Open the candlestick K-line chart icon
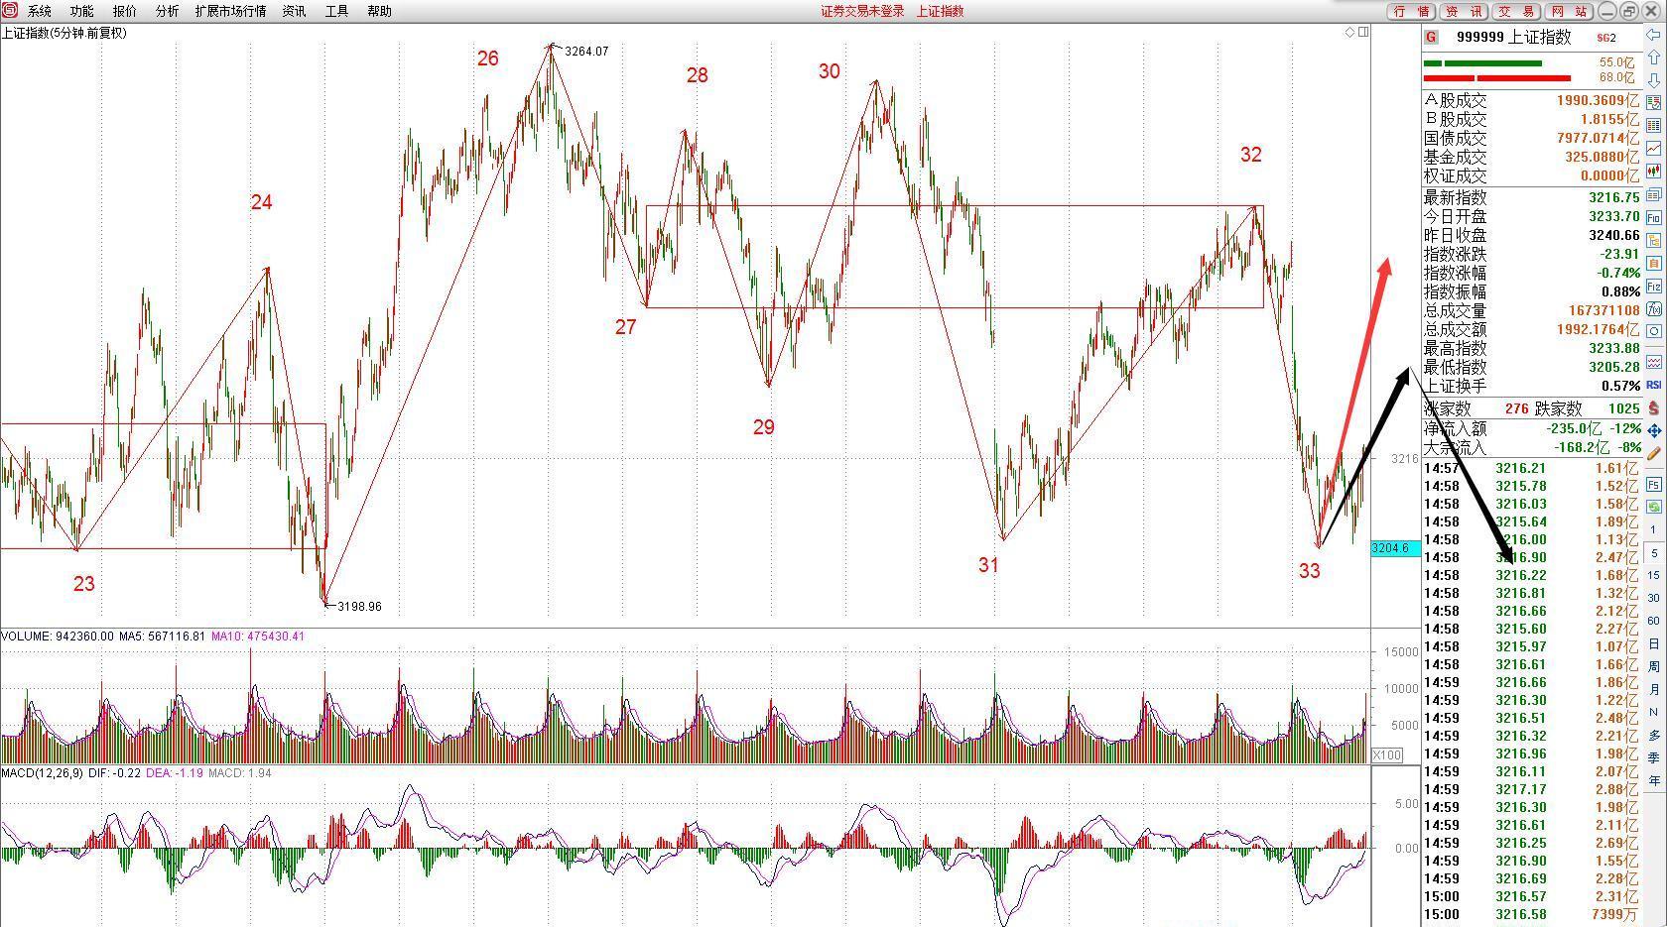This screenshot has width=1667, height=927. click(1654, 172)
